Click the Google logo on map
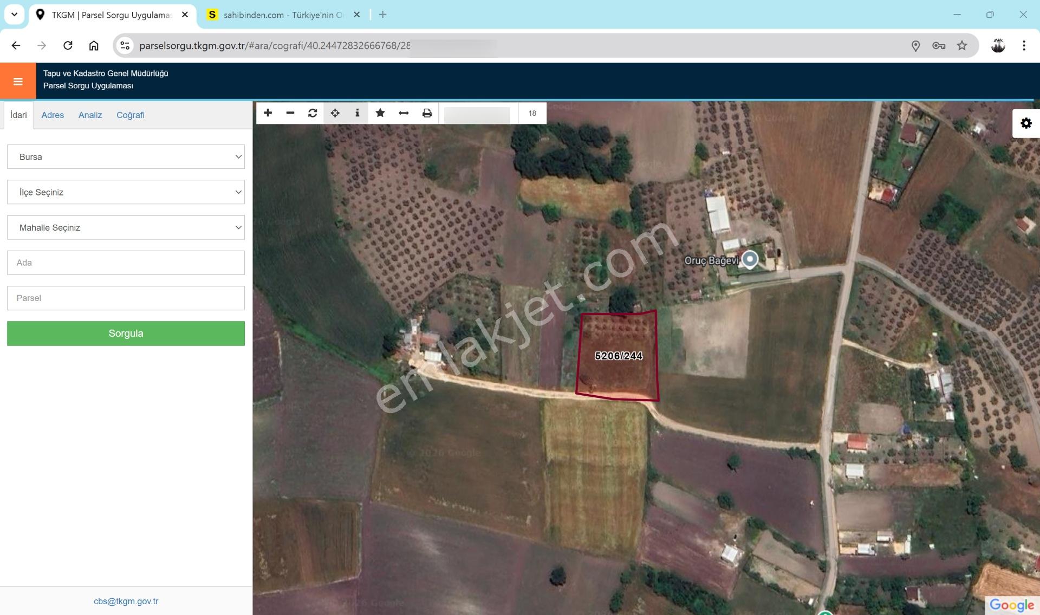The image size is (1040, 615). pos(1011,605)
